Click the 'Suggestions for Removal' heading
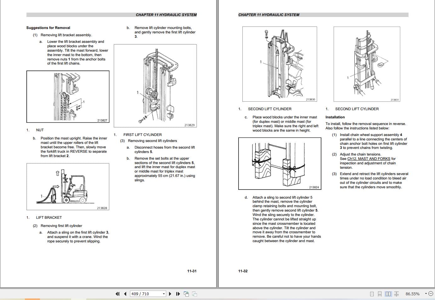This screenshot has width=435, height=300. point(48,28)
